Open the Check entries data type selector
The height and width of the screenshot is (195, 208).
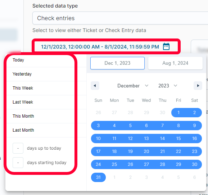120,18
